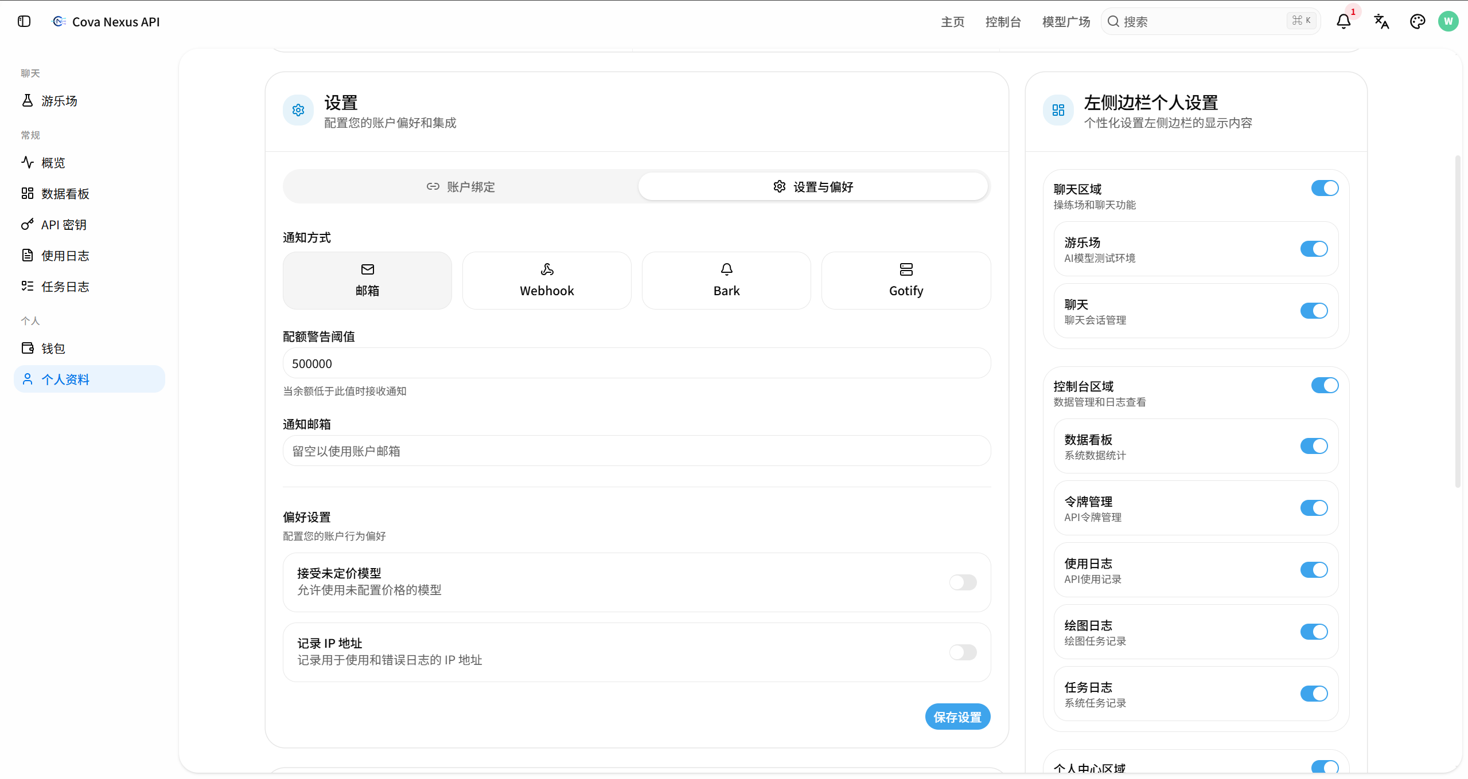Viewport: 1468px width, 779px height.
Task: Select 邮箱 notification method
Action: (x=368, y=280)
